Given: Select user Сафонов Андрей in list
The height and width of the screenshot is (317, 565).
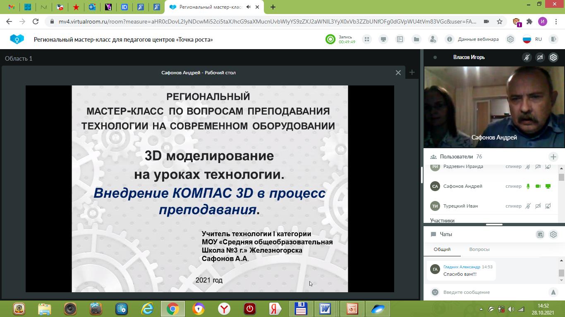Looking at the screenshot, I should coord(462,186).
